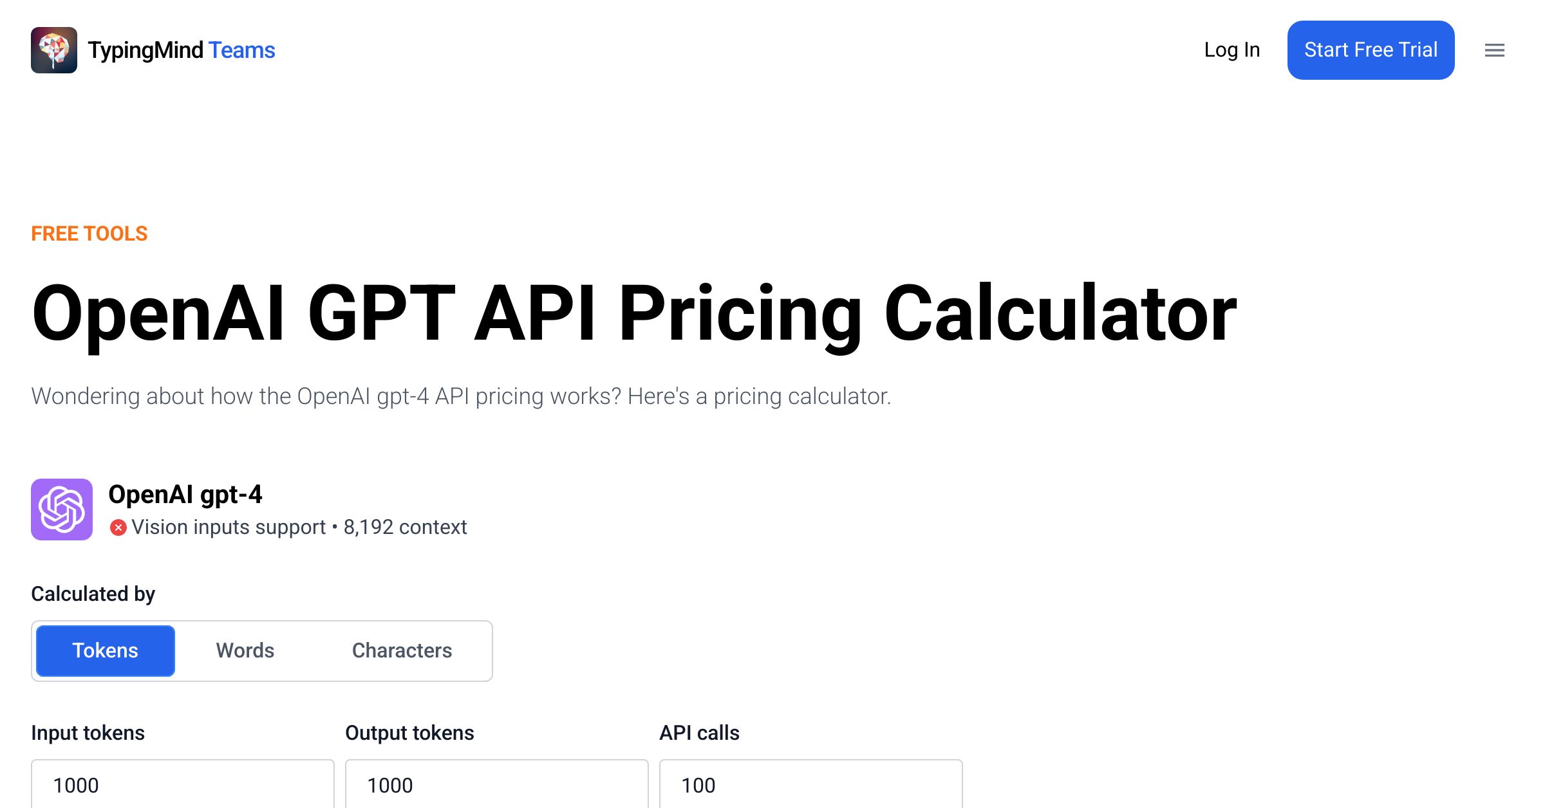1545x808 pixels.
Task: Switch calculation to Characters
Action: [x=402, y=650]
